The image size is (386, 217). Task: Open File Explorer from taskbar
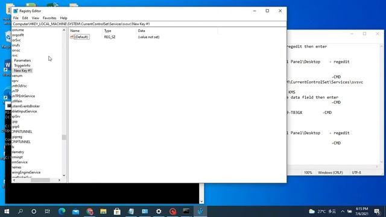coord(103,211)
